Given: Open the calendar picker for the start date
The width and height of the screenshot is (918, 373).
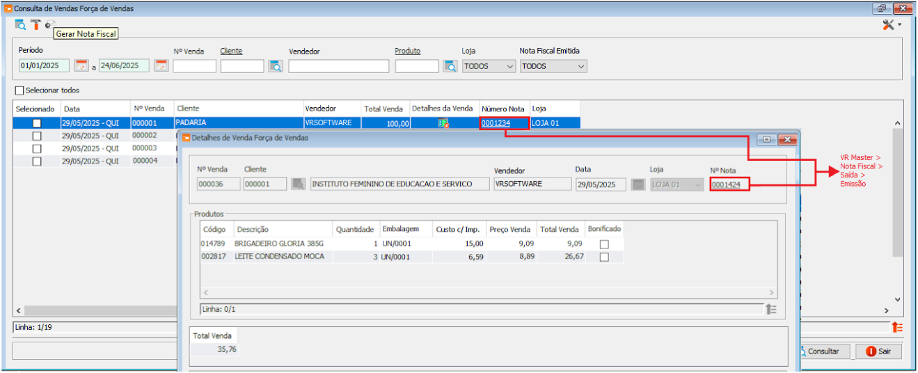Looking at the screenshot, I should [81, 66].
